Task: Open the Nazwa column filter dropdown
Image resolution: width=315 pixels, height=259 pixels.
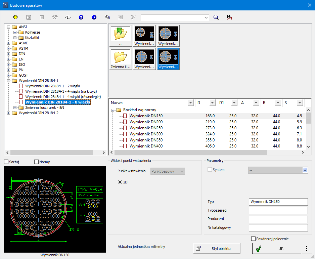Action: 190,102
